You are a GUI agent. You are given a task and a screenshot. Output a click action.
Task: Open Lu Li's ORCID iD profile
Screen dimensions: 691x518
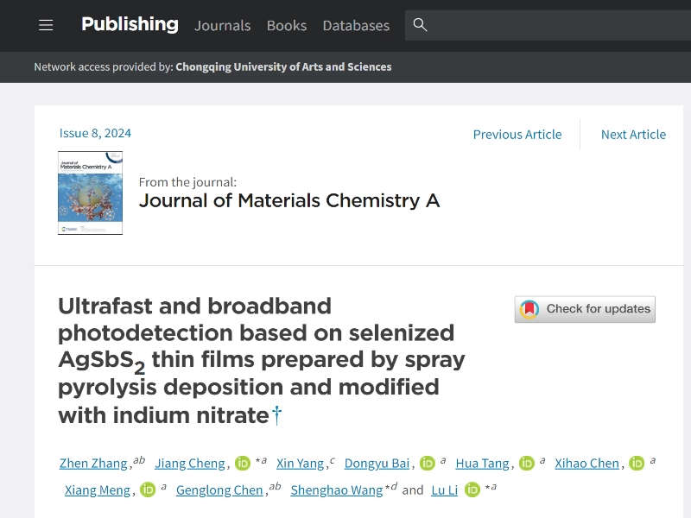click(x=472, y=490)
